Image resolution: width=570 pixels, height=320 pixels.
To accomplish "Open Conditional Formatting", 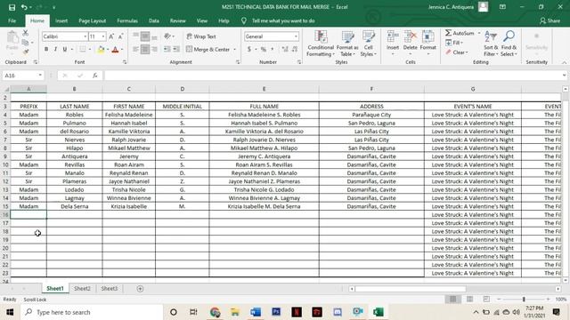I will coord(321,44).
